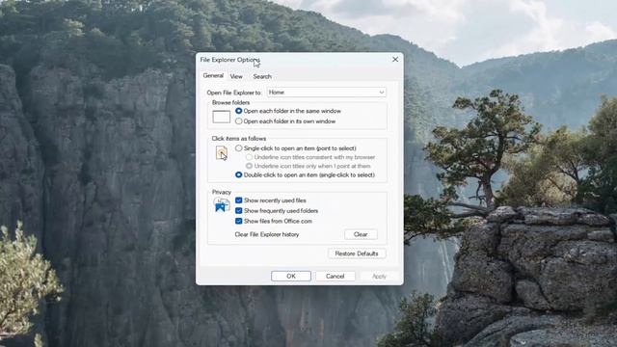Click the Cancel button
Screen dimensions: 617x347
(335, 277)
